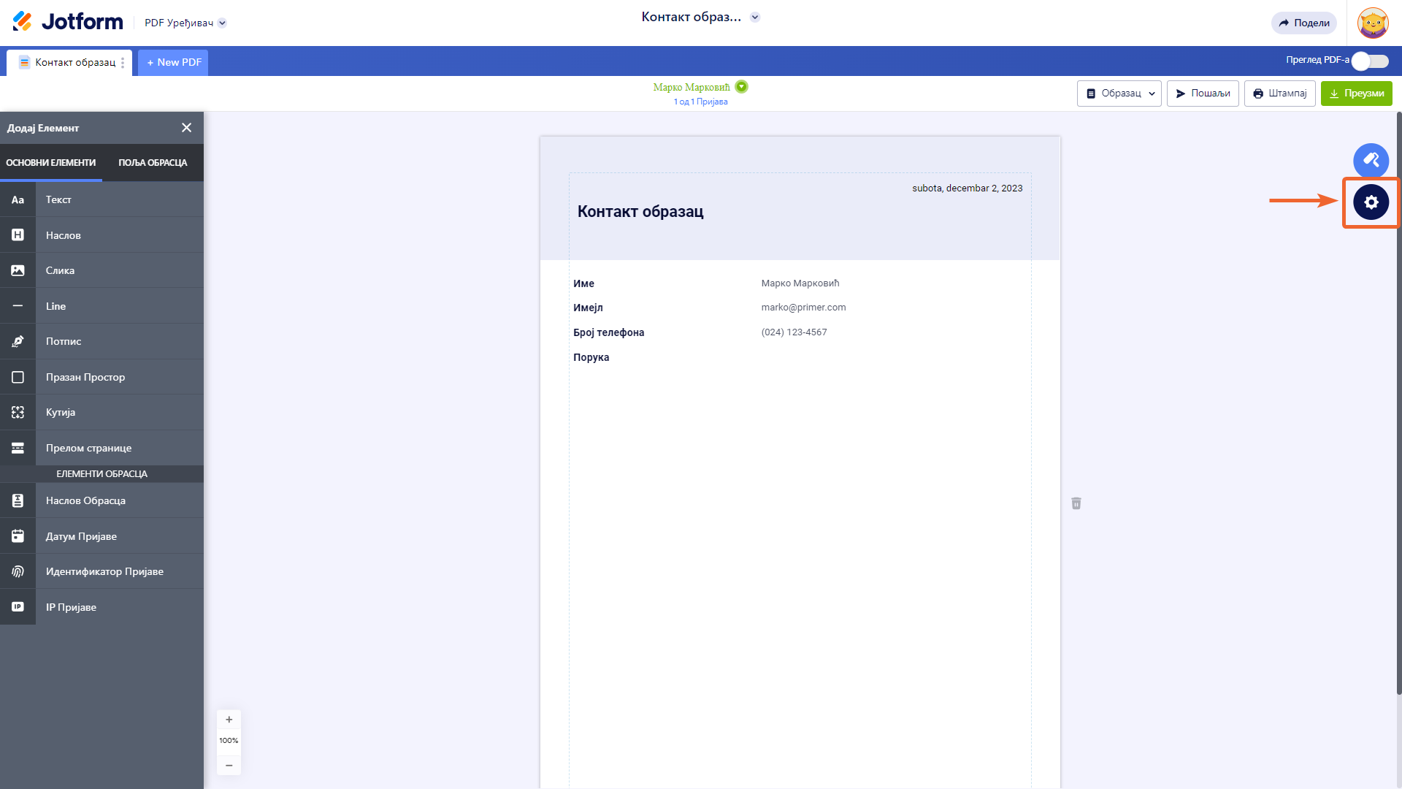Close the Додај Елемент panel
This screenshot has width=1402, height=789.
(x=186, y=128)
